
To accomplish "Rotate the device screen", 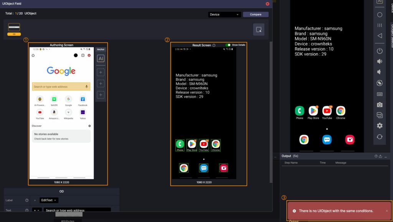I will [380, 83].
